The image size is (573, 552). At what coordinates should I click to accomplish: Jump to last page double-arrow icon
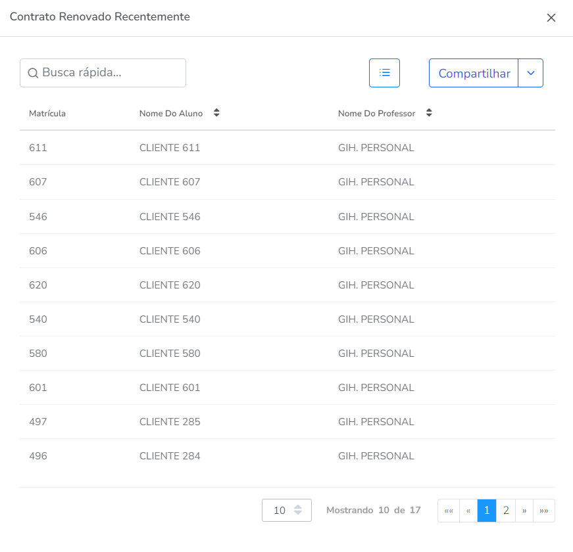pyautogui.click(x=544, y=511)
